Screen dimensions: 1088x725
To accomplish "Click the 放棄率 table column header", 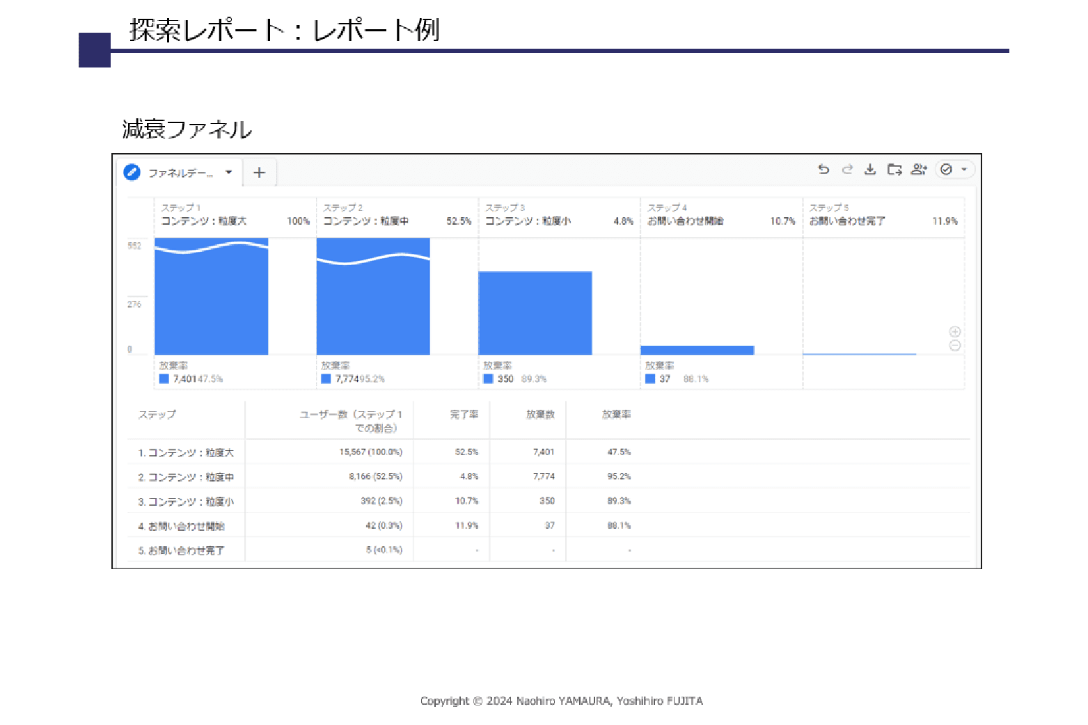I will pos(617,415).
